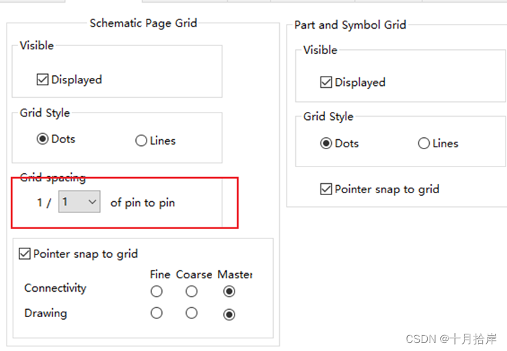Image resolution: width=507 pixels, height=351 pixels.
Task: Set Drawing snap to Fine
Action: point(157,313)
